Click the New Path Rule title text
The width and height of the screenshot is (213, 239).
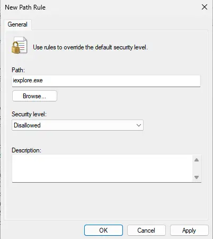[x=25, y=7]
